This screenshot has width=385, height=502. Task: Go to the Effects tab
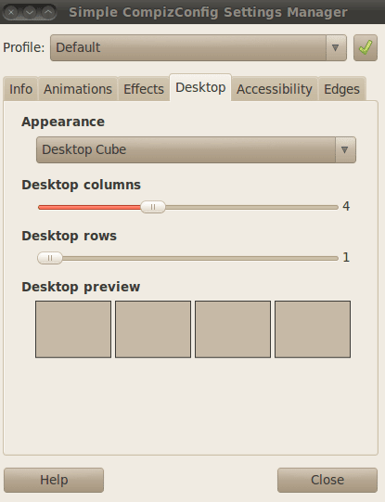144,89
